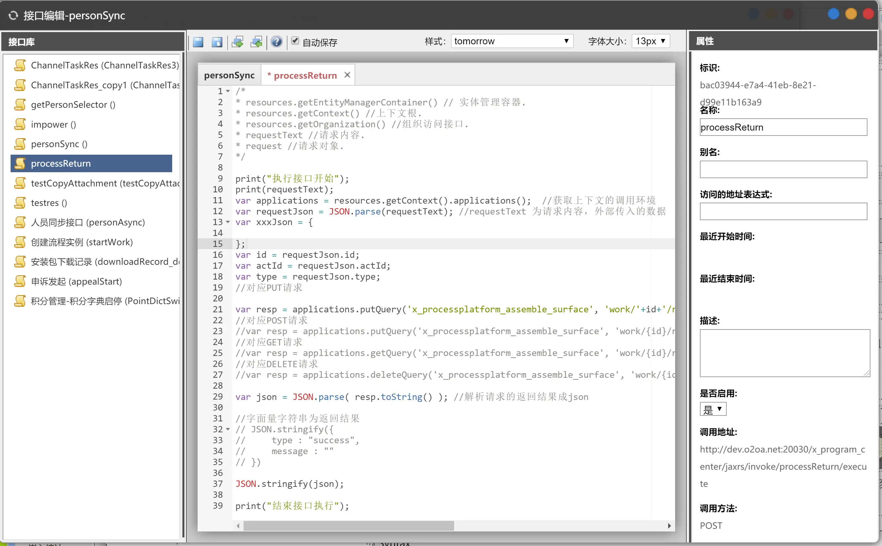Collapse code fold arrow at line 13

[x=228, y=222]
